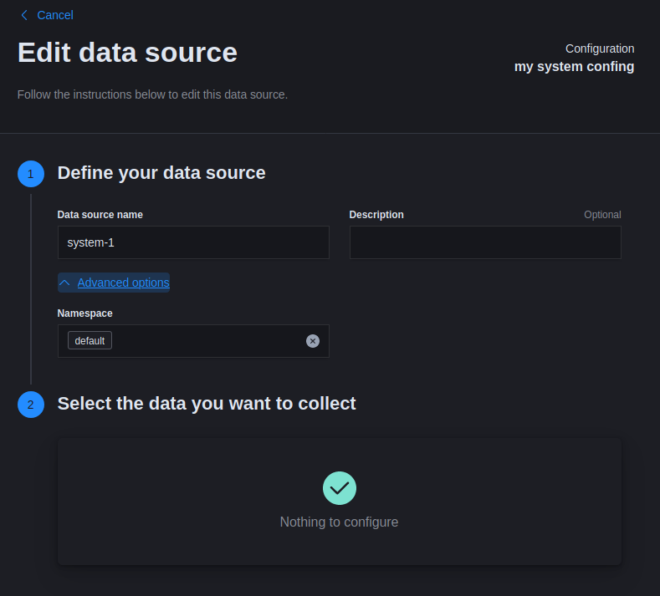Image resolution: width=660 pixels, height=596 pixels.
Task: Click the step 1 number circle
Action: tap(31, 174)
